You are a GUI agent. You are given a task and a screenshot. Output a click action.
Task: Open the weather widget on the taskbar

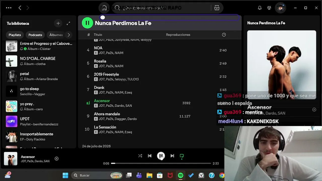pyautogui.click(x=8, y=175)
